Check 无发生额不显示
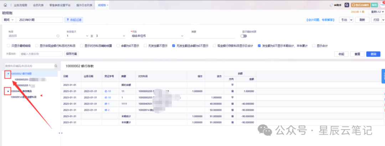This screenshot has width=385, height=146. pos(145,46)
